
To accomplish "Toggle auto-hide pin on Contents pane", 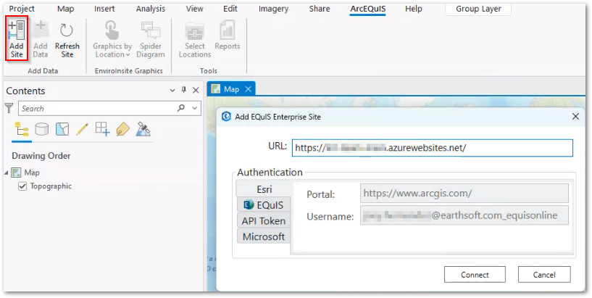I will [184, 90].
